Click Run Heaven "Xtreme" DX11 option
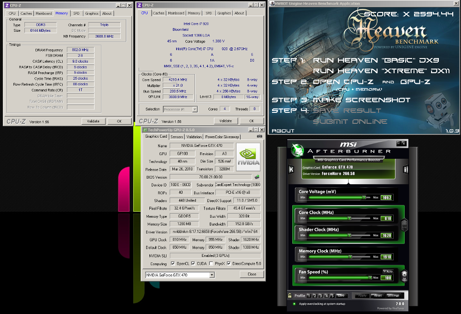 click(381, 71)
